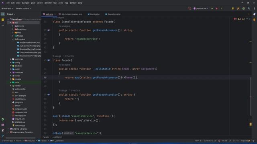Click the PHP debug listener phone icon

[x=190, y=8]
